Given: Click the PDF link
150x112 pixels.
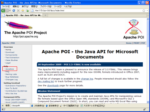Looking at the screenshot, I should tap(143, 43).
